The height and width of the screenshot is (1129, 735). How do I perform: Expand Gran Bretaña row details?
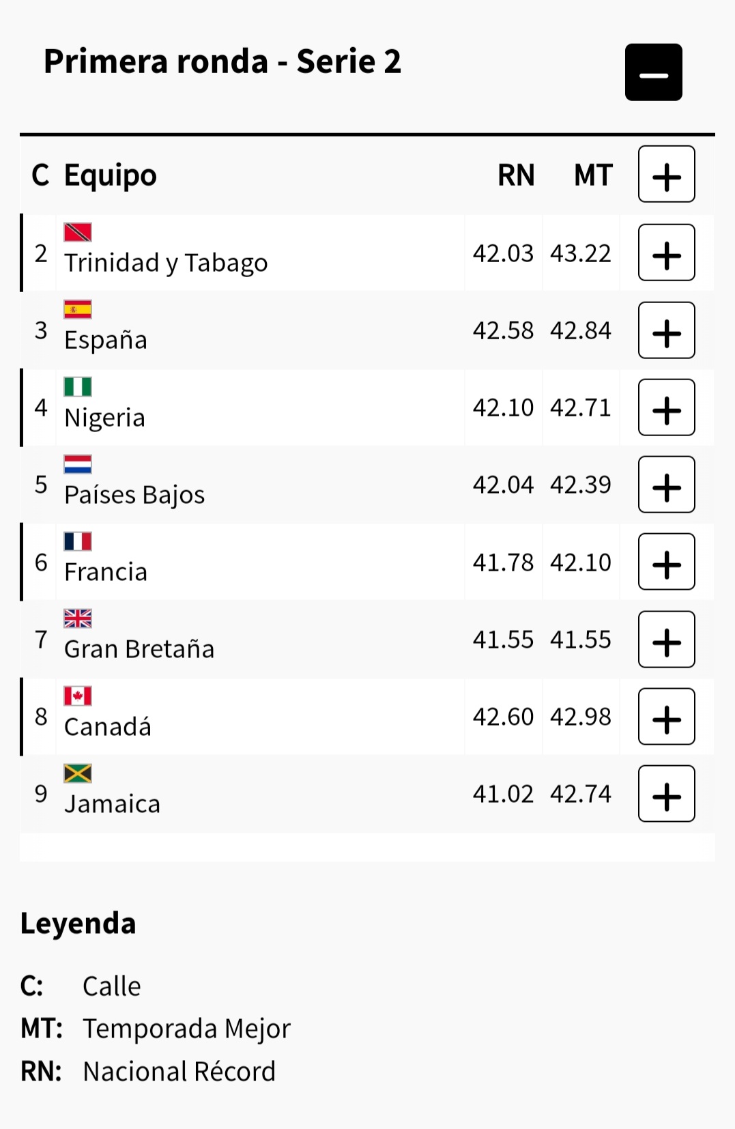point(666,640)
